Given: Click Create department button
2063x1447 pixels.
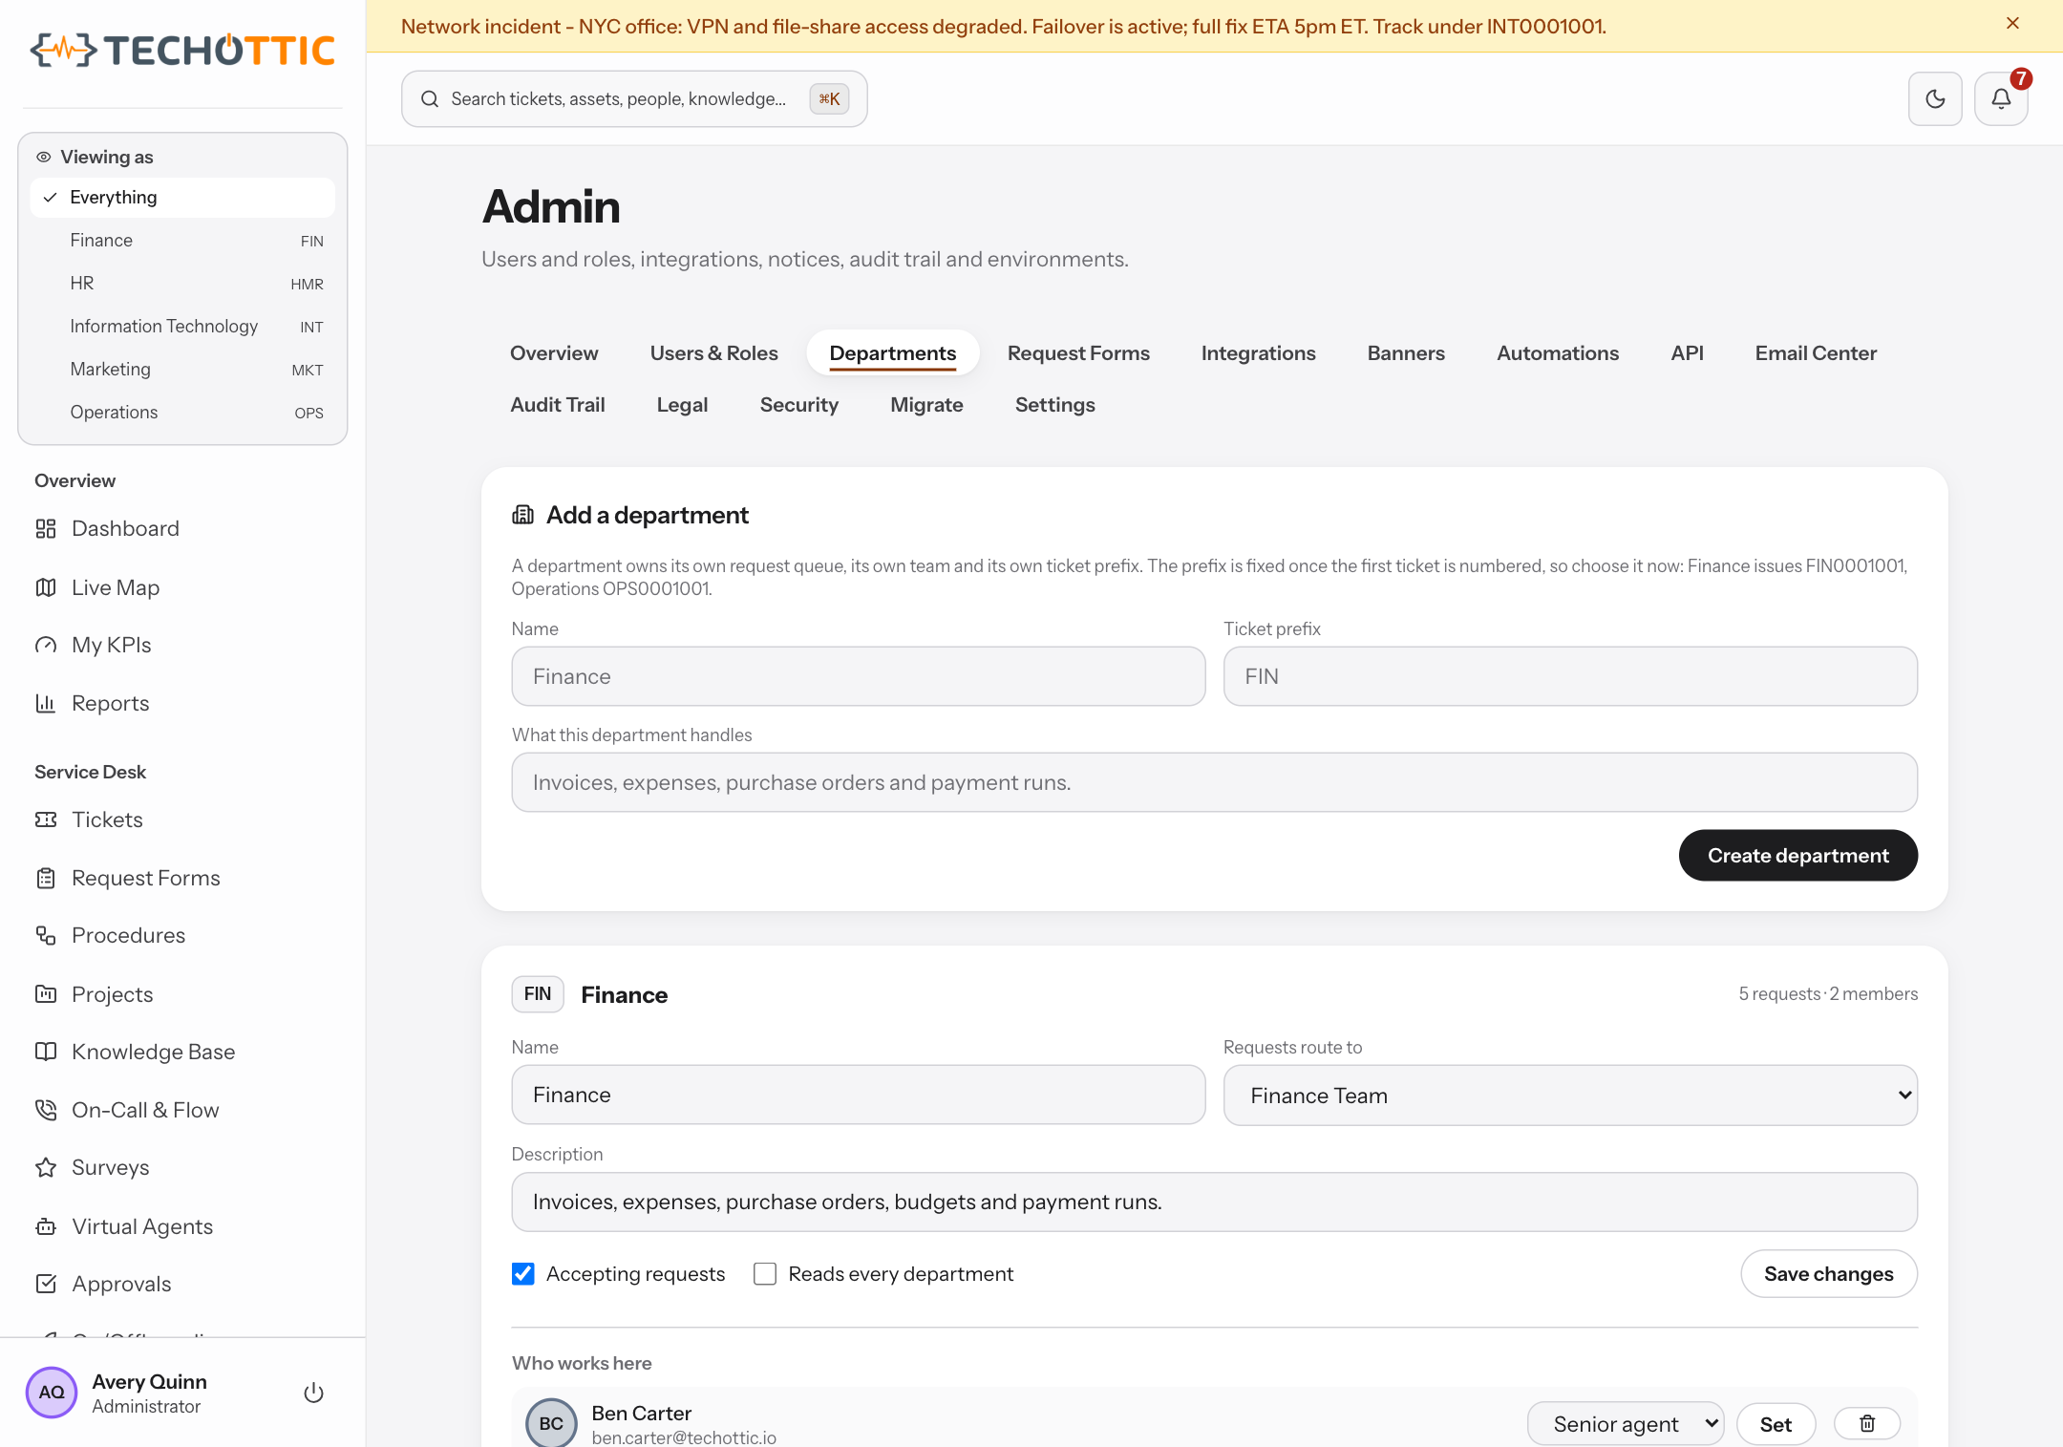Looking at the screenshot, I should point(1797,856).
